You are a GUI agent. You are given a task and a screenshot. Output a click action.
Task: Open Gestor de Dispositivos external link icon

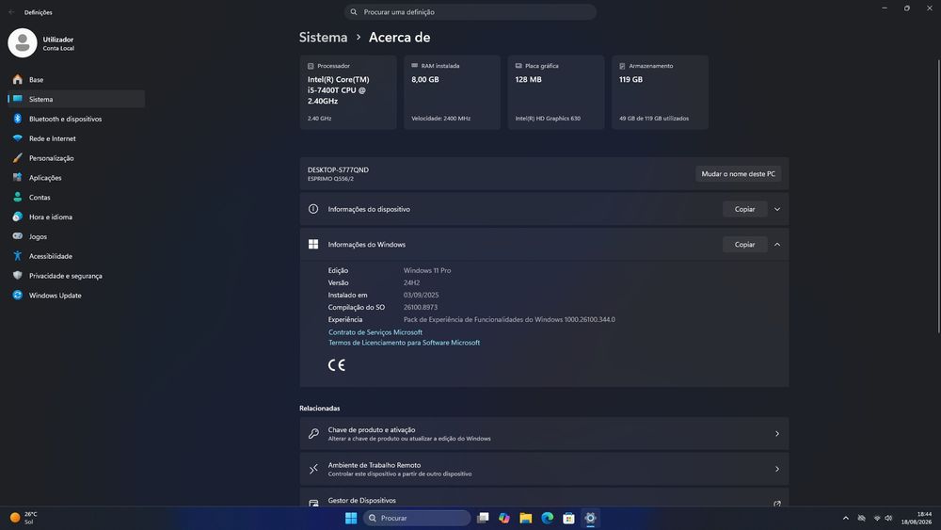point(777,504)
